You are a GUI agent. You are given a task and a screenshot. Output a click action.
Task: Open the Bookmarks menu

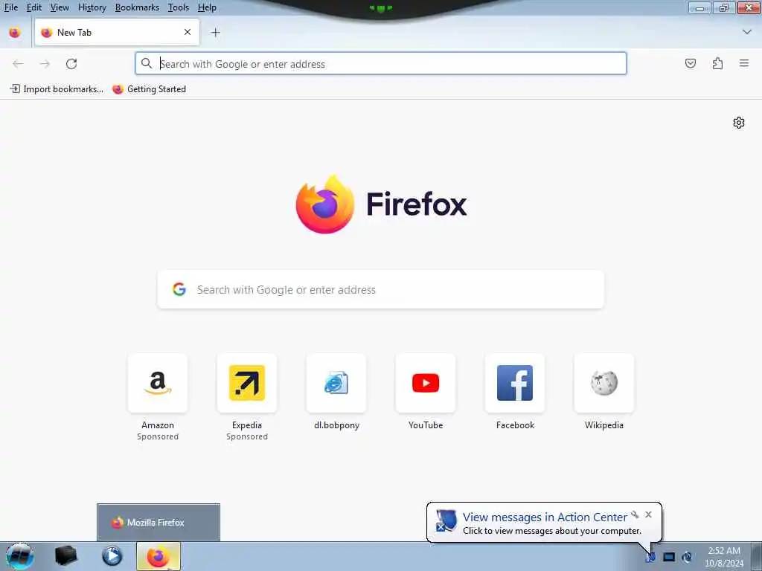pyautogui.click(x=137, y=7)
